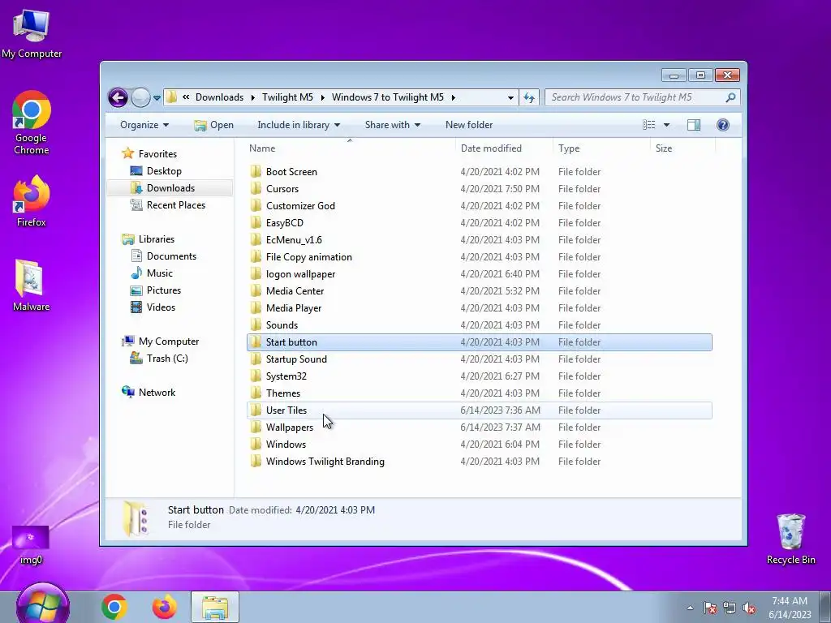
Task: Click the Open toolbar button
Action: 213,125
